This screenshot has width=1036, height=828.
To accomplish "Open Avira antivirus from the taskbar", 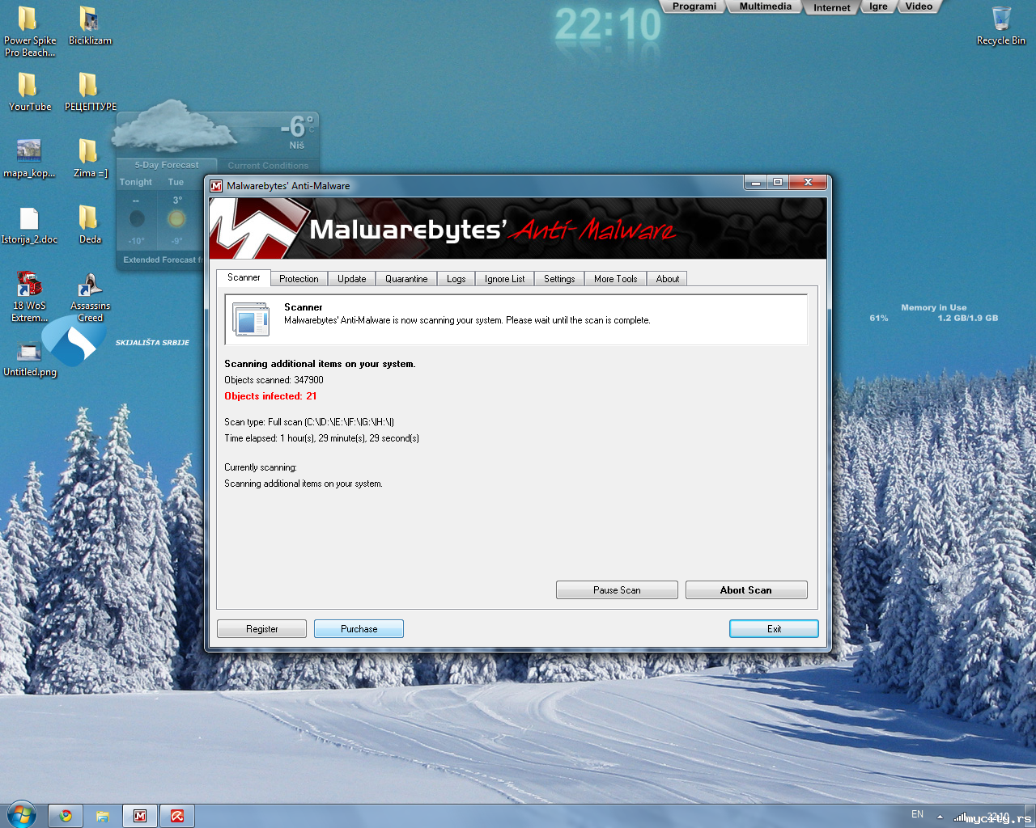I will (x=177, y=816).
